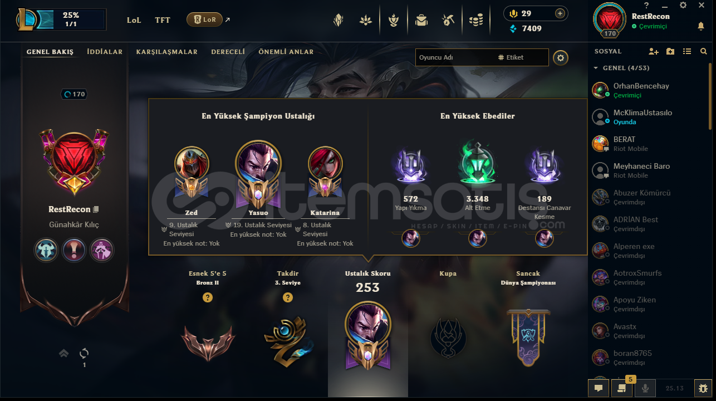Click the add friend icon
Image resolution: width=716 pixels, height=401 pixels.
click(654, 51)
